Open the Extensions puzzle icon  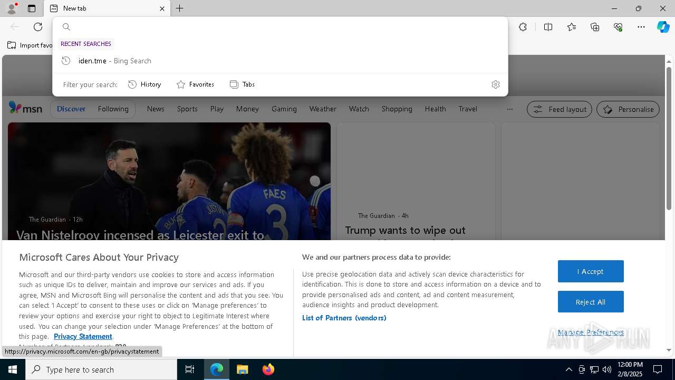click(x=523, y=27)
